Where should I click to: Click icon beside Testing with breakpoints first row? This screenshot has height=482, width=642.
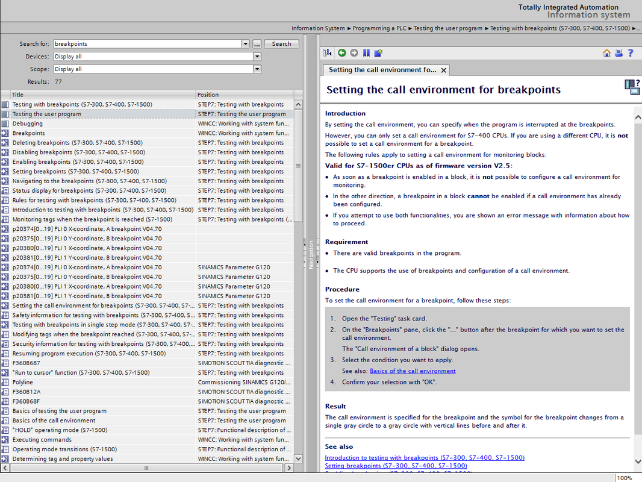click(5, 104)
